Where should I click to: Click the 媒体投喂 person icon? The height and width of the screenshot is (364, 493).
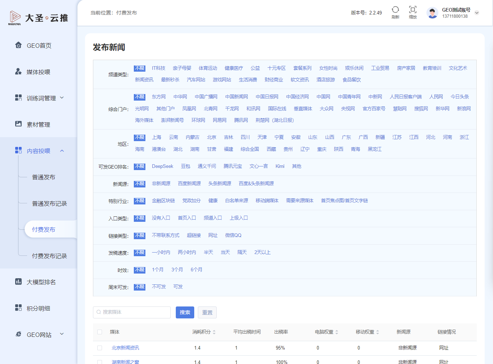coord(18,72)
